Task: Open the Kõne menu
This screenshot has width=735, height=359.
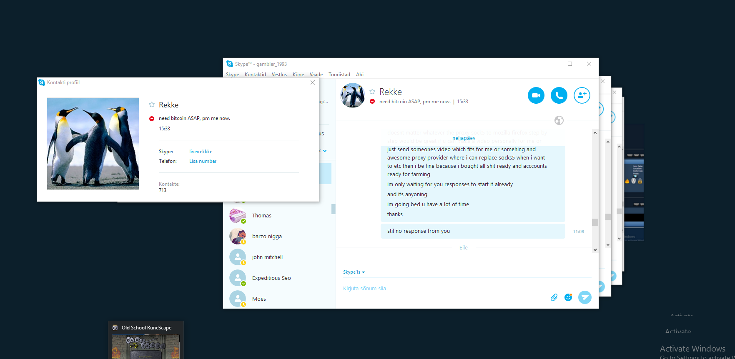Action: point(298,75)
